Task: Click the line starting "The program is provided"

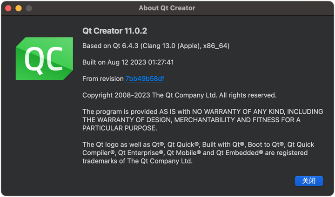Action: pos(202,112)
